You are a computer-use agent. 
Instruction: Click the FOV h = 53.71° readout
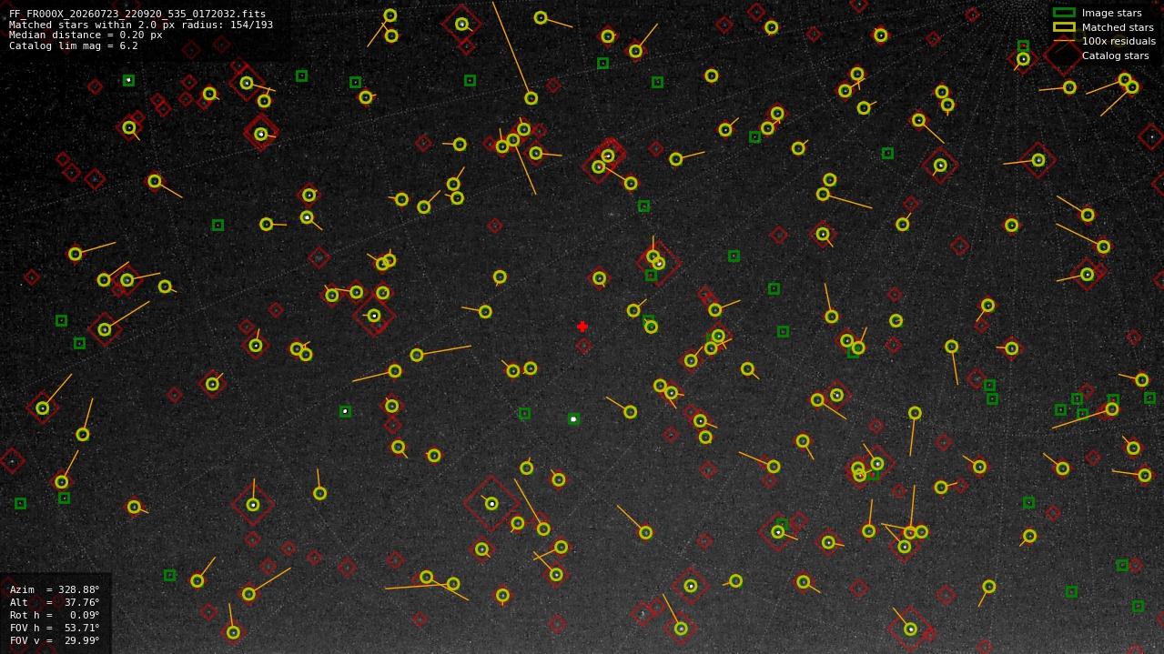pyautogui.click(x=55, y=628)
